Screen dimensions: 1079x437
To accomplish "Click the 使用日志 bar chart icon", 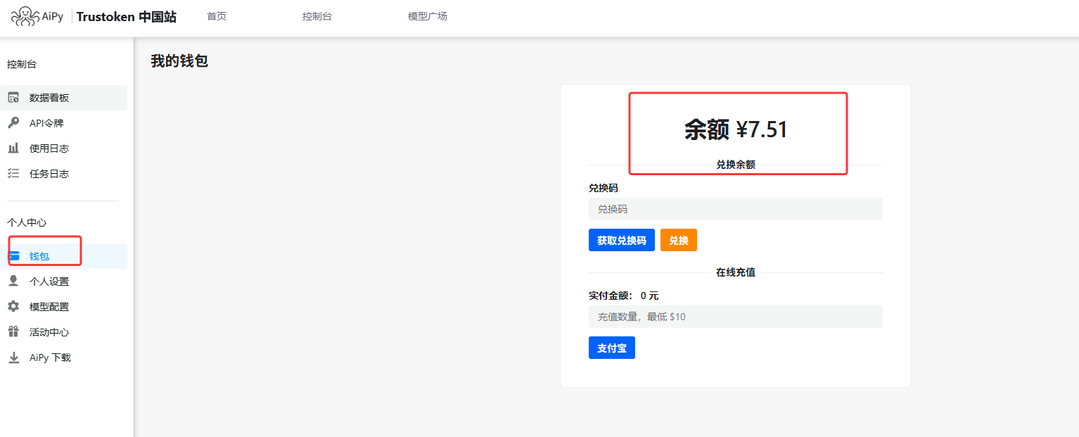I will coord(13,148).
